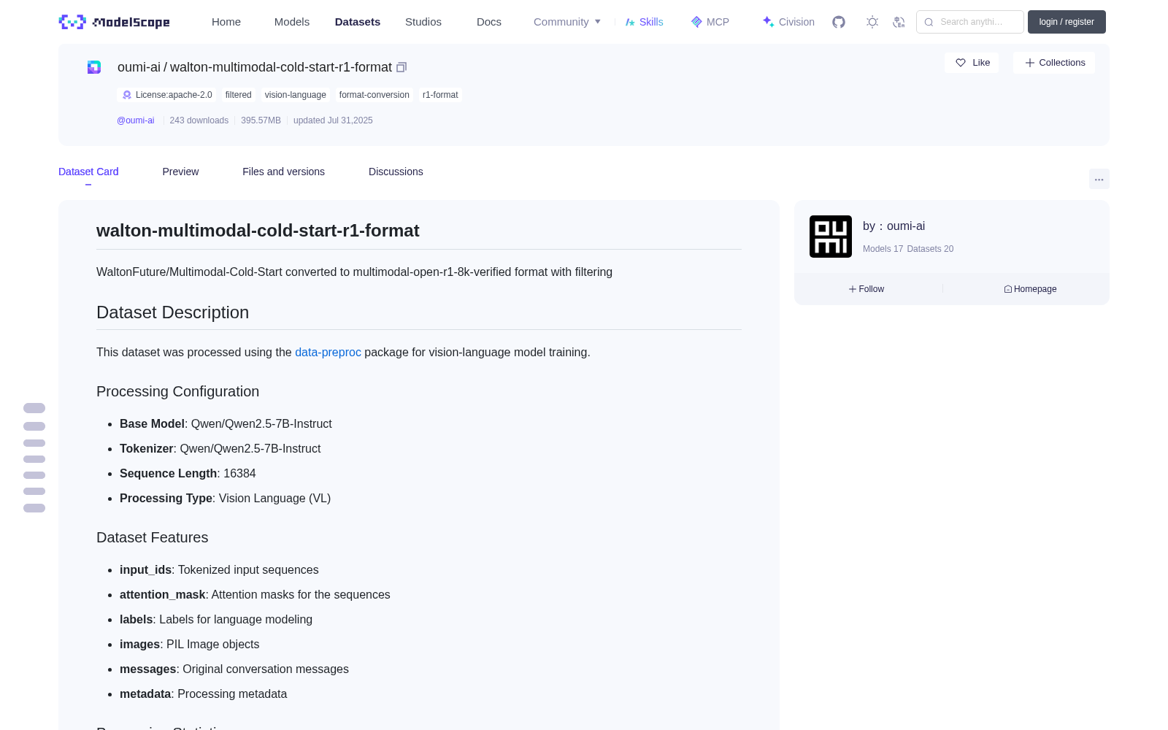The width and height of the screenshot is (1168, 730).
Task: Click the ModelScope logo
Action: (115, 22)
